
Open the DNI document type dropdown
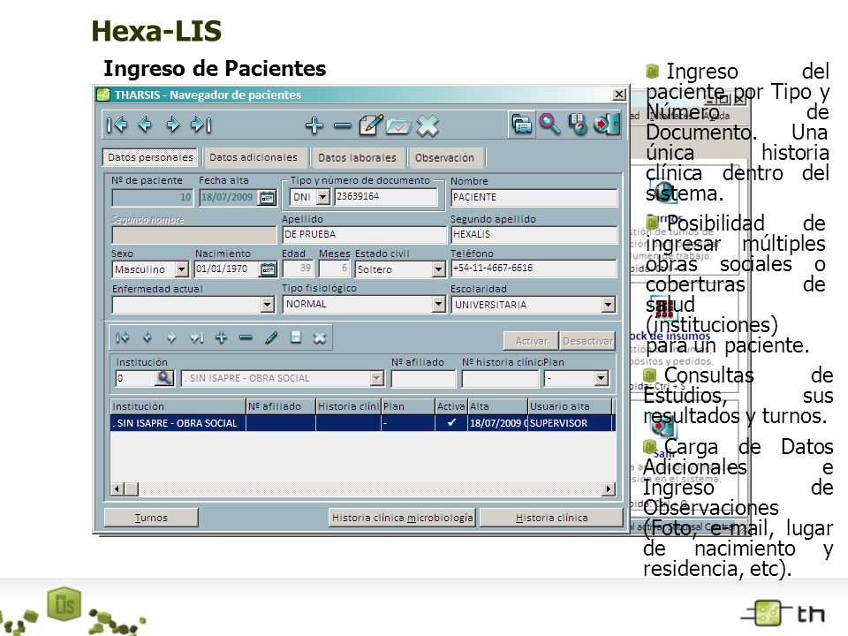point(323,197)
